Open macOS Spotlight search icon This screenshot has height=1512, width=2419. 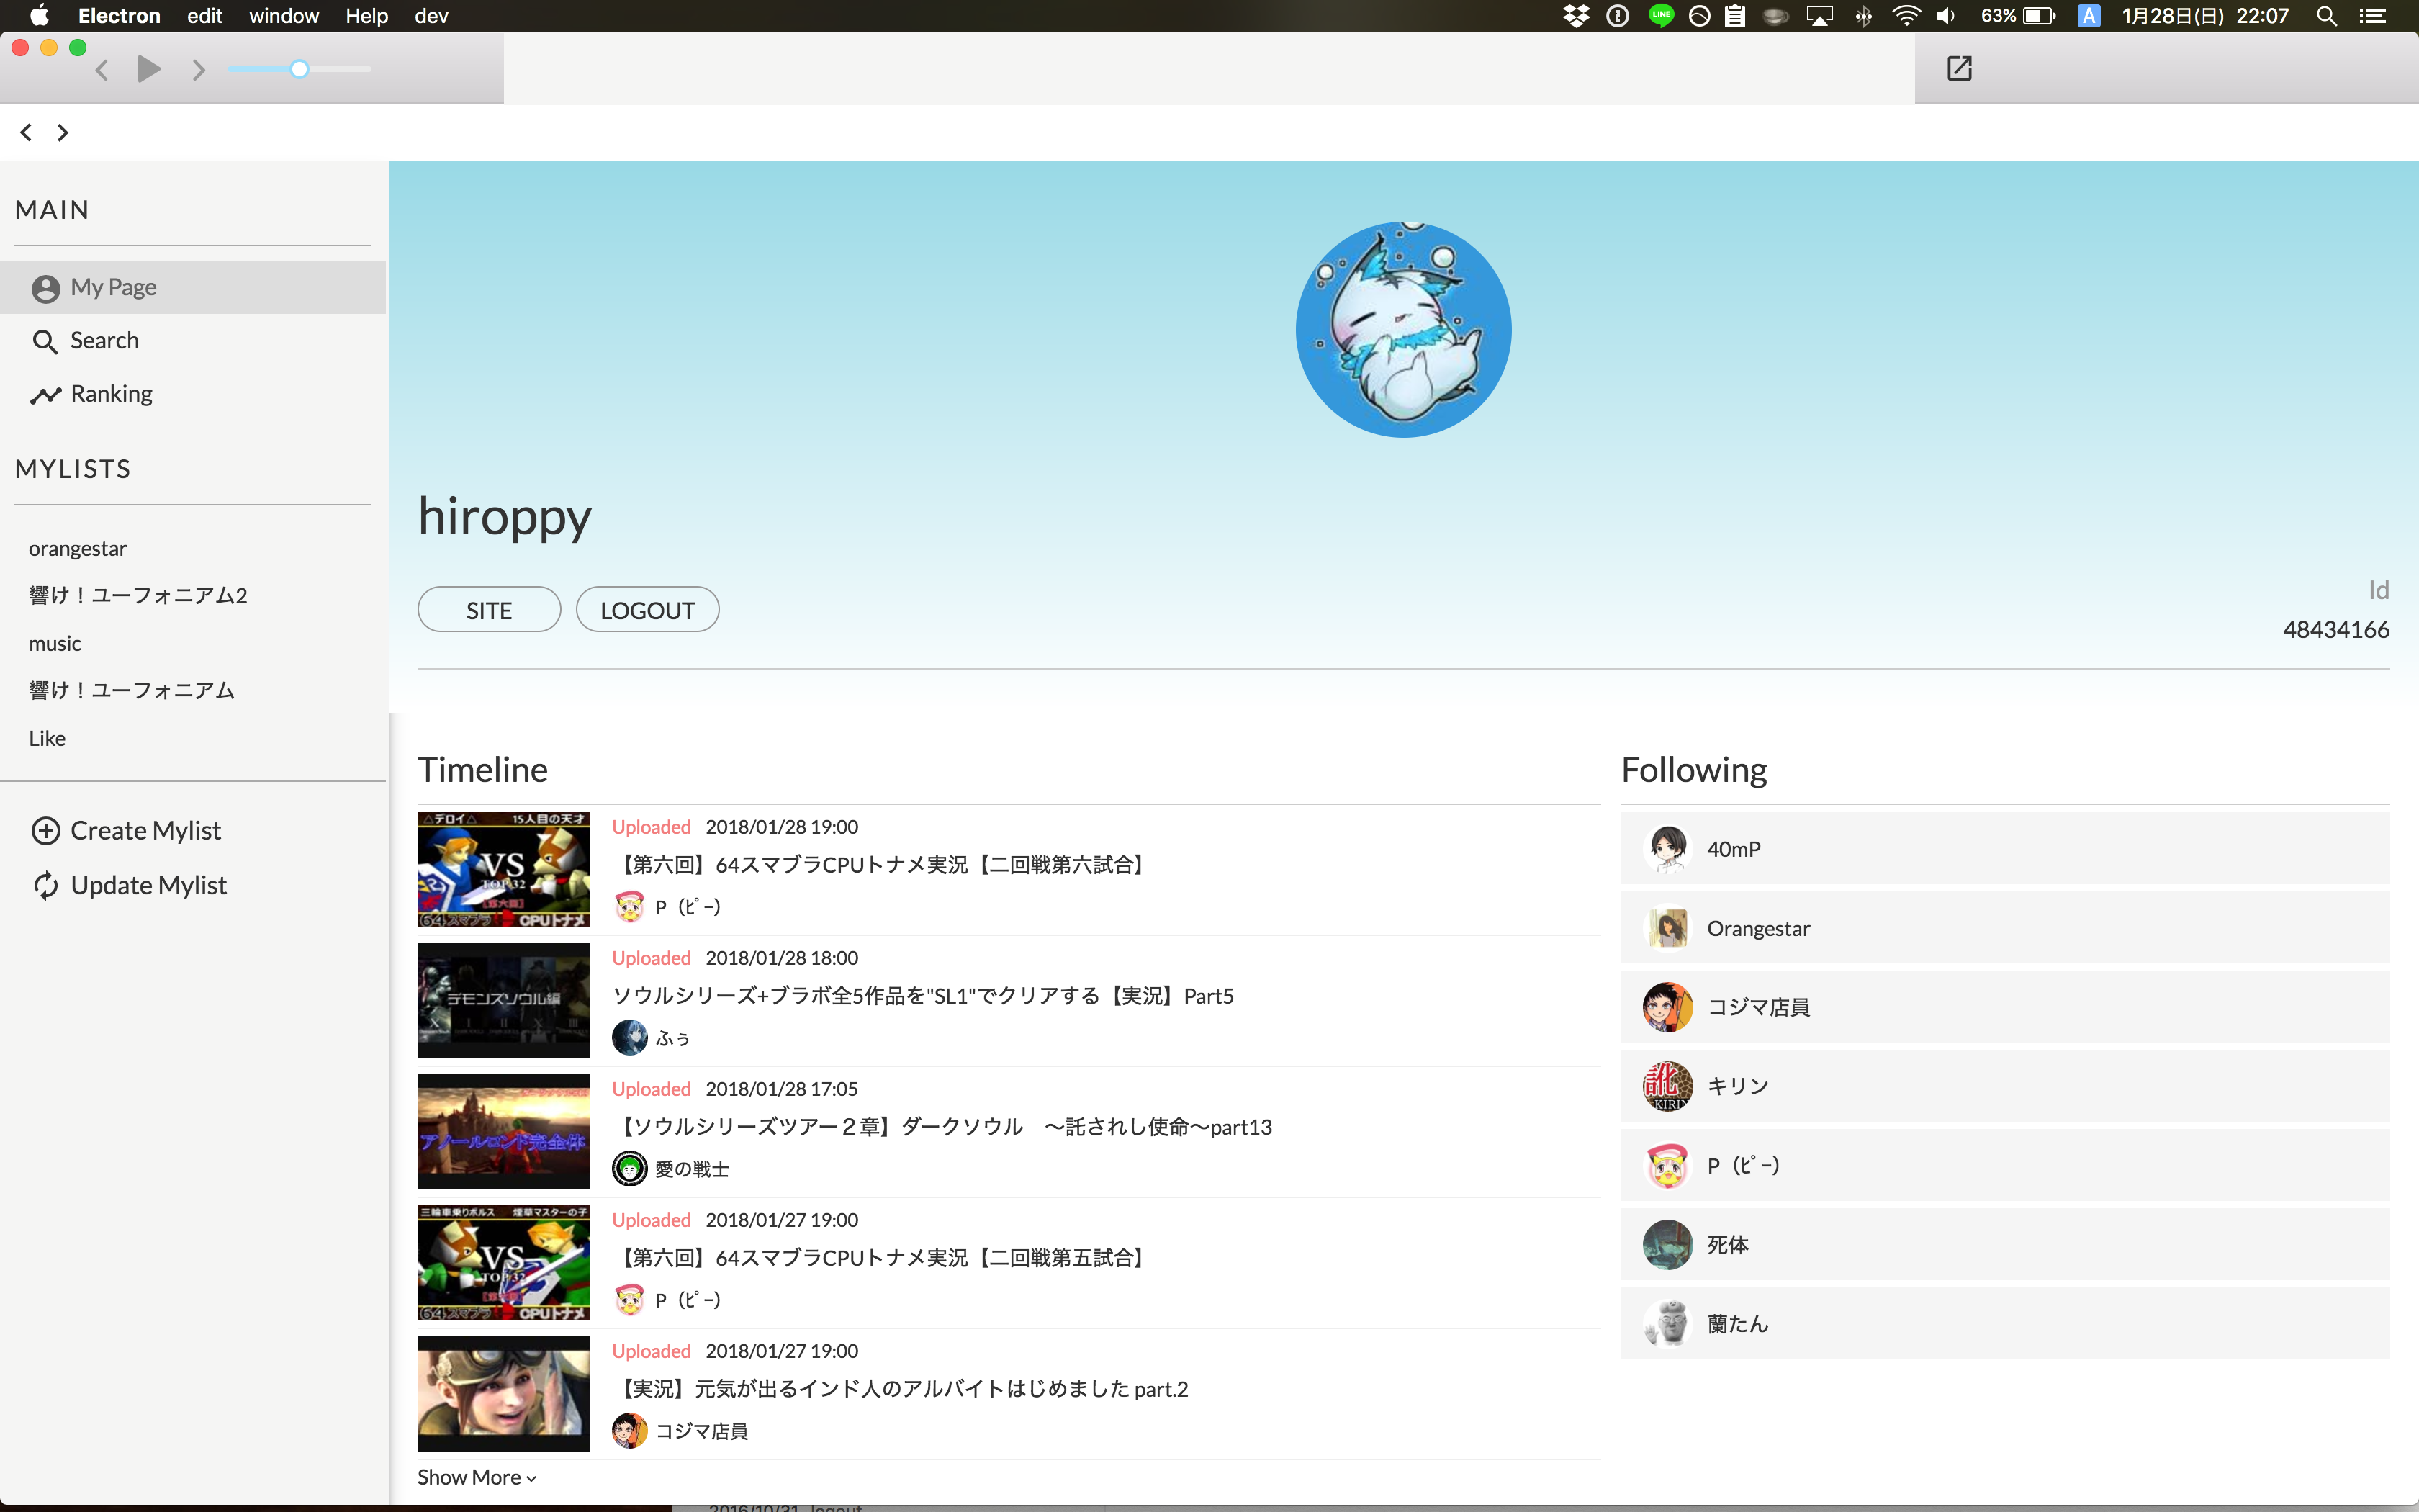click(2326, 16)
